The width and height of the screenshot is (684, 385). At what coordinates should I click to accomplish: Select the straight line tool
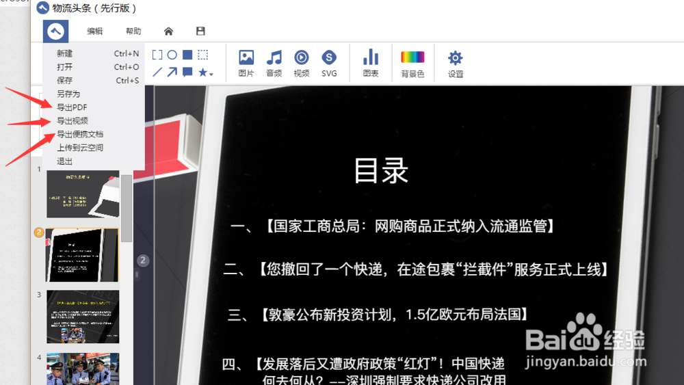[x=157, y=72]
